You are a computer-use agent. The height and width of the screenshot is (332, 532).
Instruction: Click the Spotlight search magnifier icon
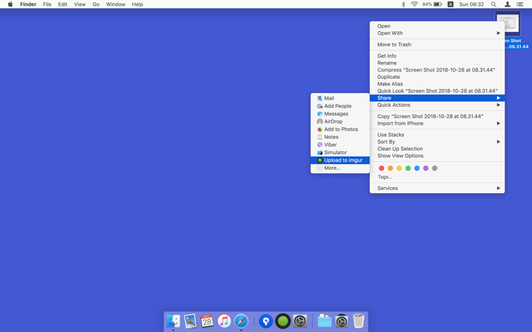pos(493,5)
